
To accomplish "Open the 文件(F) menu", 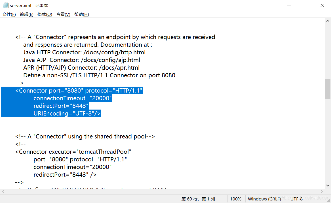I will [9, 14].
